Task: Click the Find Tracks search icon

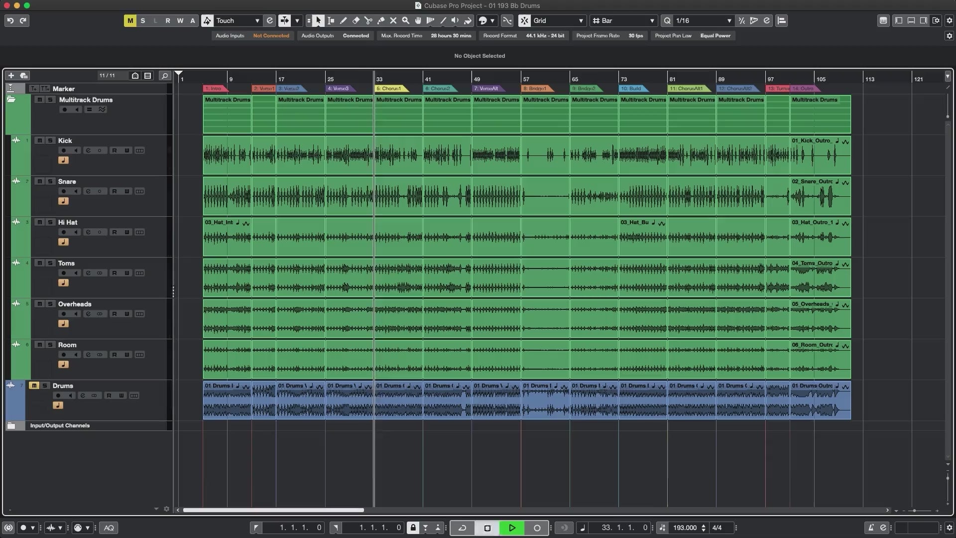Action: click(x=164, y=75)
